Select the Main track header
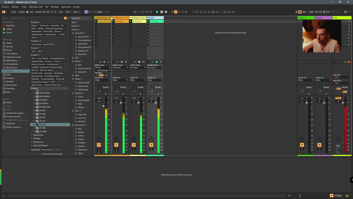 click(342, 18)
